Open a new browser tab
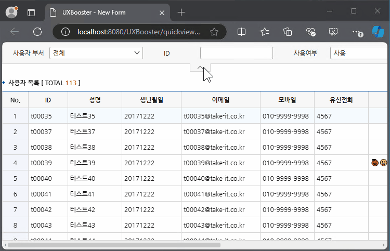 click(x=181, y=12)
